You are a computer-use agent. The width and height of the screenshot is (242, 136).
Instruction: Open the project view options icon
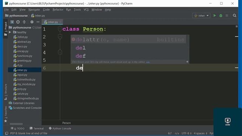point(12,22)
